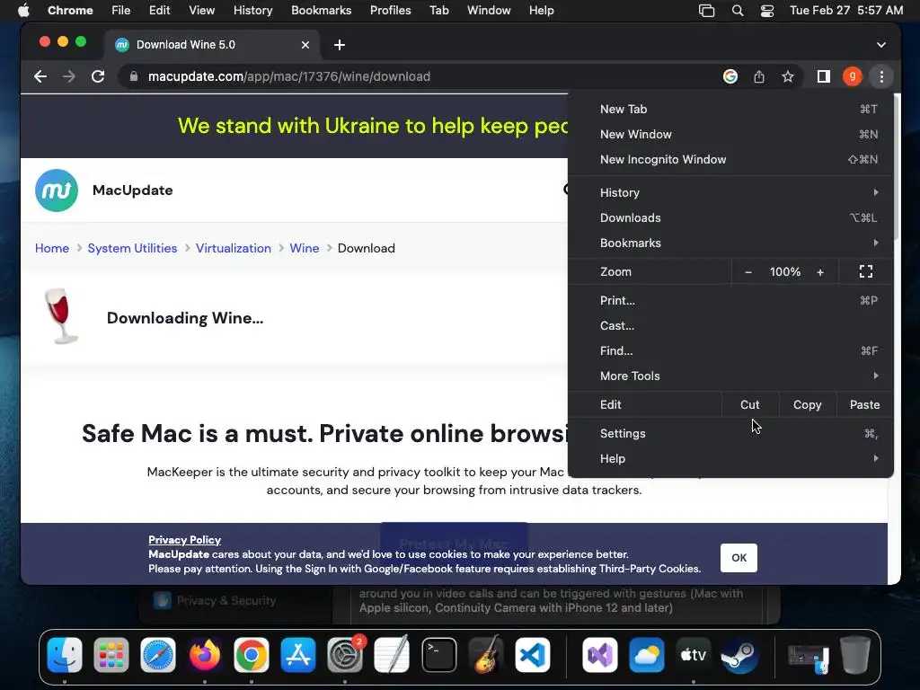The image size is (920, 690).
Task: Select New Window from the menu
Action: click(x=730, y=135)
